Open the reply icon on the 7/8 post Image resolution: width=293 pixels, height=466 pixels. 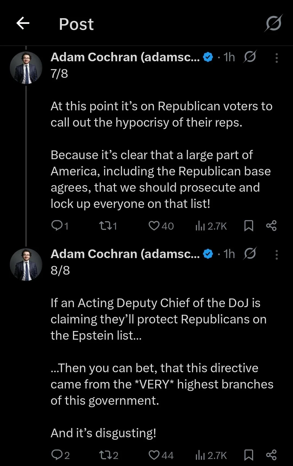pyautogui.click(x=57, y=226)
